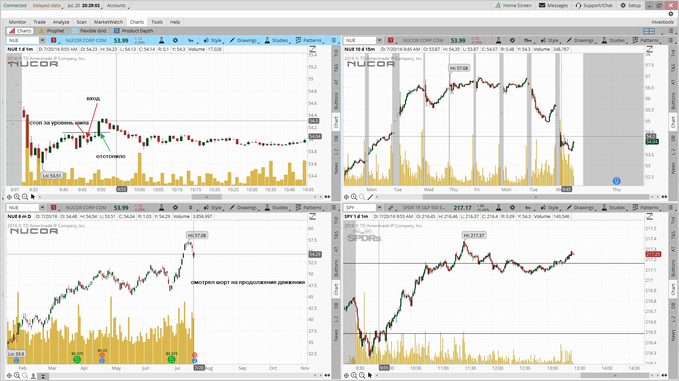Viewport: 679px width, 381px height.
Task: Open Edit Studies flask on NUE 15m chart
Action: point(498,40)
